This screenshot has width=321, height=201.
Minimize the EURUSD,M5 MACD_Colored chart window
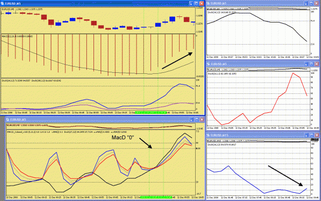192,119
